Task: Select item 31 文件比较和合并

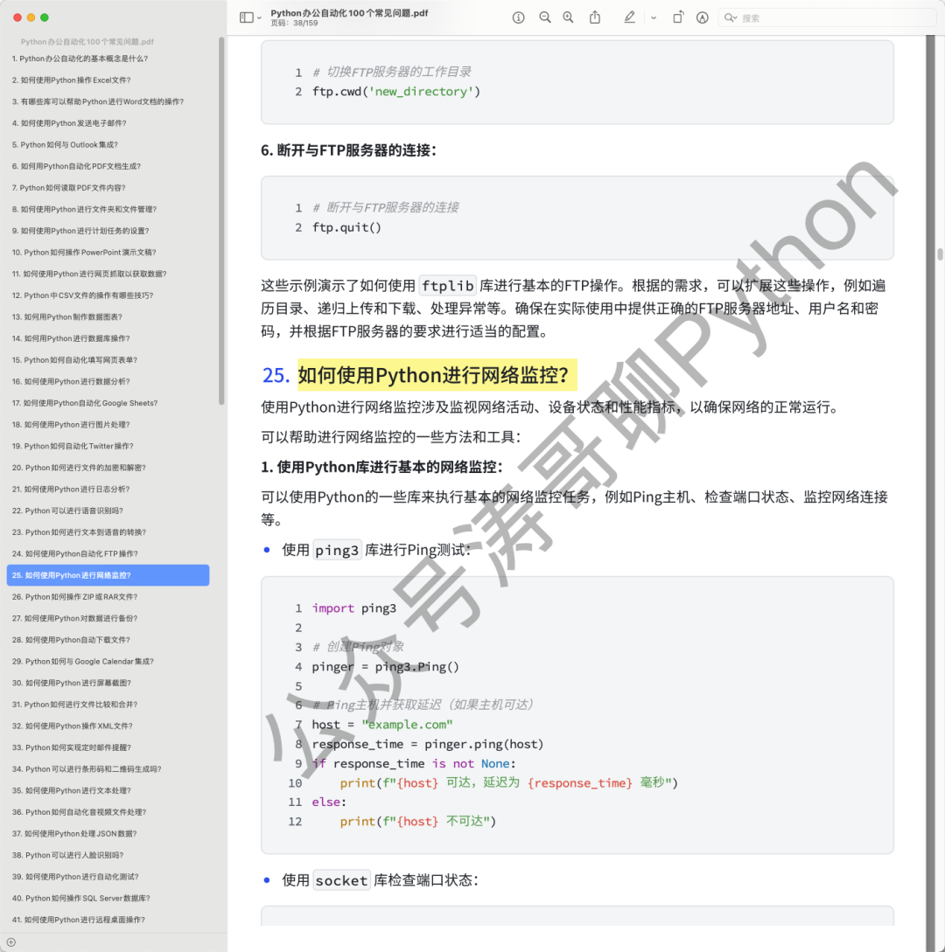Action: click(x=74, y=705)
